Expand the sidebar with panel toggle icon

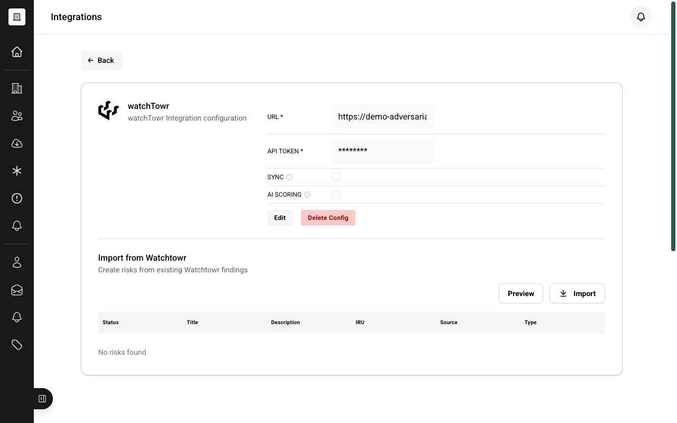43,399
